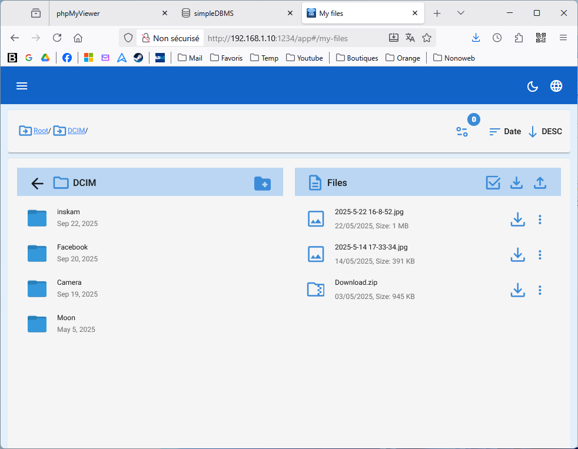Go back using DCIM back arrow
578x449 pixels.
coord(37,184)
